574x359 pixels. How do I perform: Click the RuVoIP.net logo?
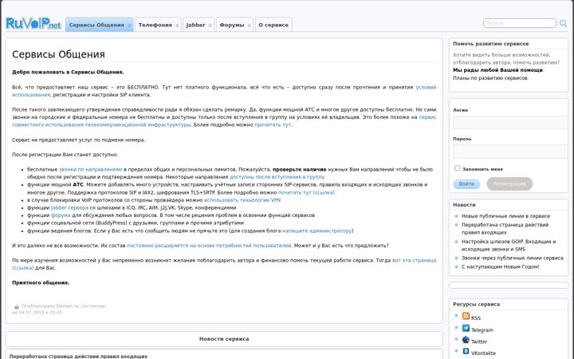[x=33, y=23]
